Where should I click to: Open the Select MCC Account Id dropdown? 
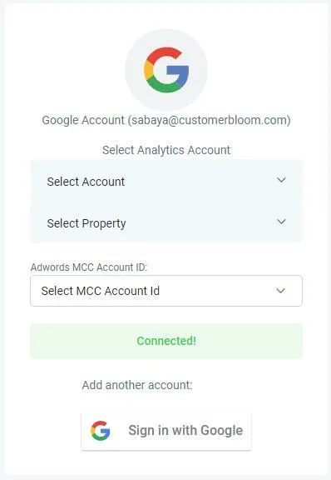(x=166, y=291)
